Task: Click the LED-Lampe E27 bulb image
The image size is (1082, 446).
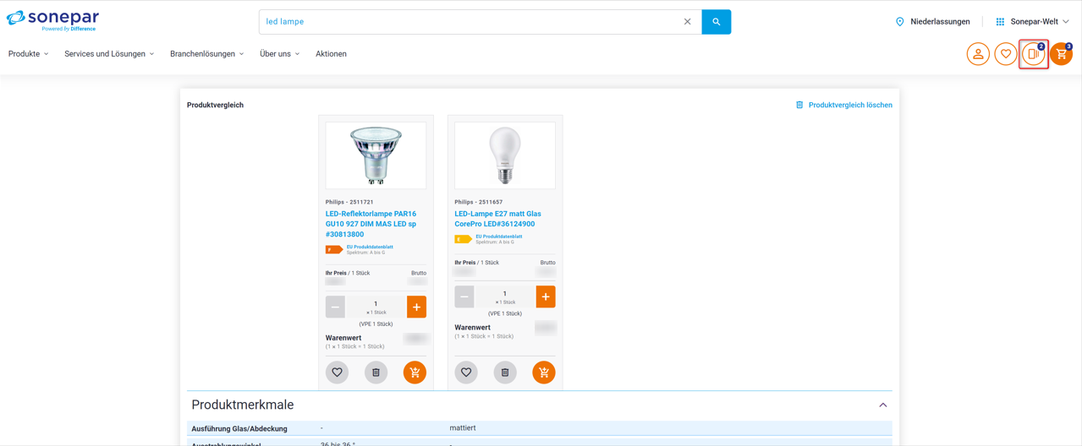Action: click(x=505, y=155)
